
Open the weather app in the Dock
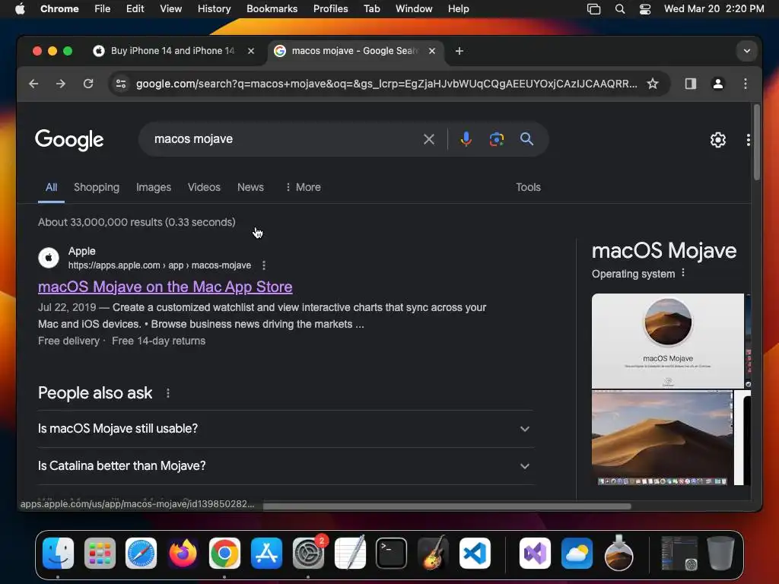(x=577, y=554)
